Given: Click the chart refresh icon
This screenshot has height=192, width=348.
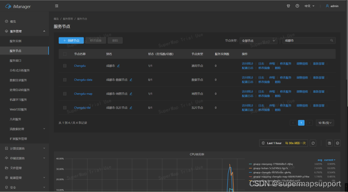Looking at the screenshot, I should coord(313,143).
